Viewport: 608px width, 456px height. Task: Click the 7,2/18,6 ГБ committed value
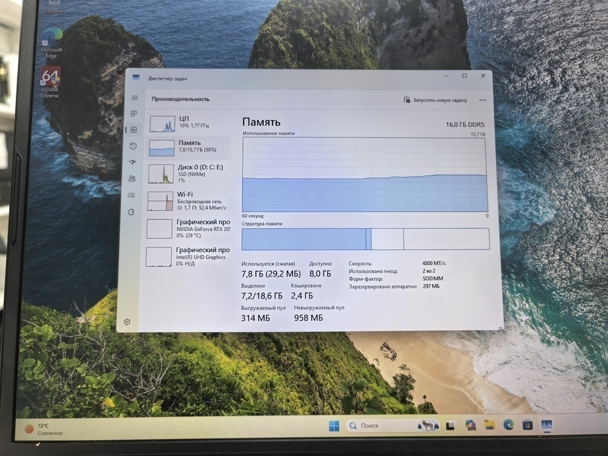[261, 296]
